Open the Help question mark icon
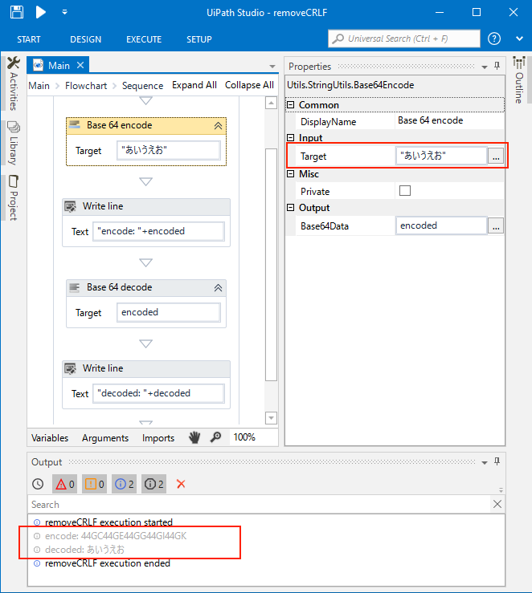This screenshot has width=532, height=593. pos(494,39)
